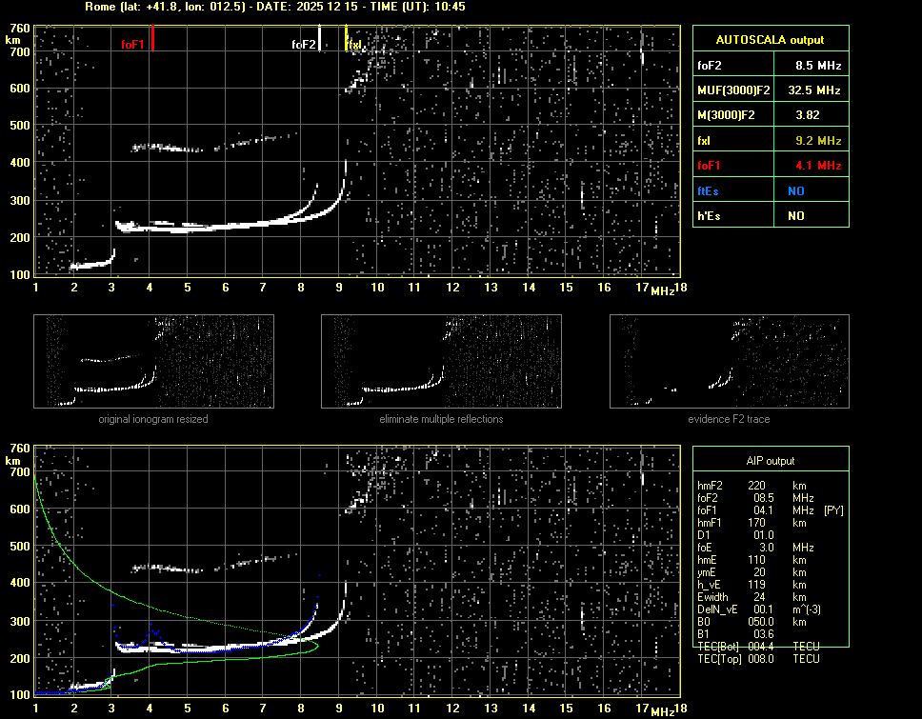Click the h'Es NO value
This screenshot has height=719, width=922.
tap(795, 216)
